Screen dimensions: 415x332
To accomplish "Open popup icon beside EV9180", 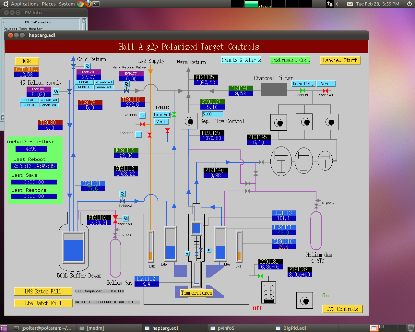I will (x=56, y=91).
